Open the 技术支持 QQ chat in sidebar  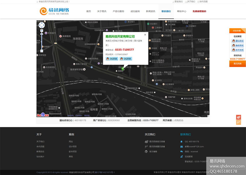[x=238, y=50]
